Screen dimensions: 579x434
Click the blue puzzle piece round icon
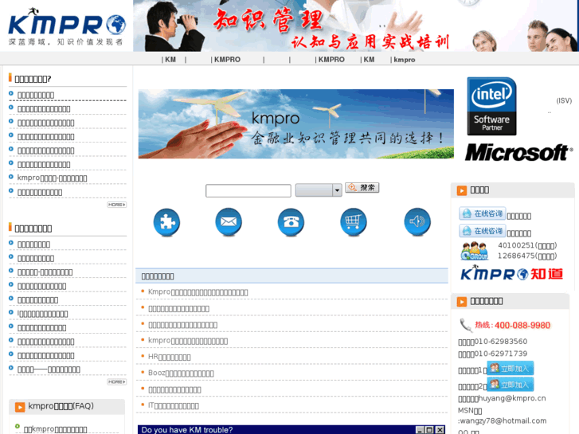pyautogui.click(x=166, y=222)
